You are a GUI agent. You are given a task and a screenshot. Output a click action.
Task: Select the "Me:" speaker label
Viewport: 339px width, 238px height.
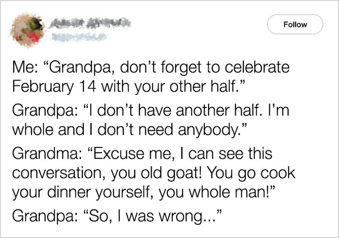[24, 67]
